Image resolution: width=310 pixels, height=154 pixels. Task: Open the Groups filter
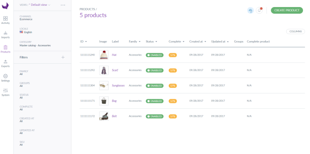click(x=25, y=84)
